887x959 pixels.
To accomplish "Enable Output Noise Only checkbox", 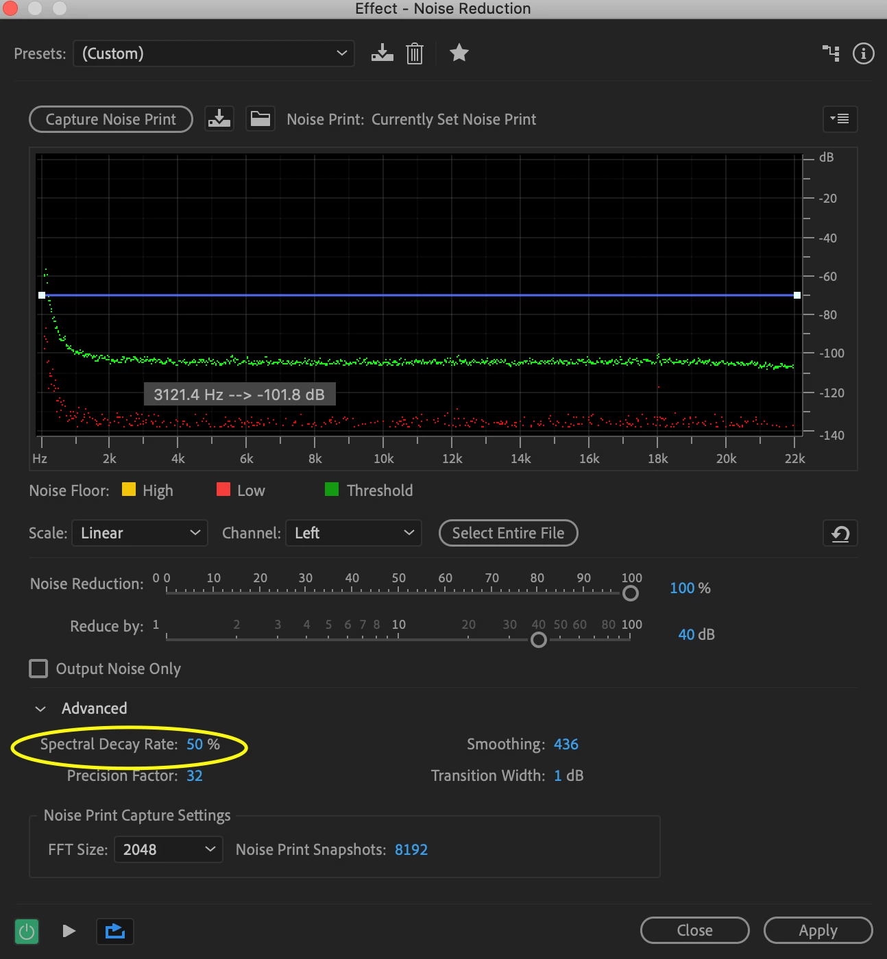I will pos(38,669).
